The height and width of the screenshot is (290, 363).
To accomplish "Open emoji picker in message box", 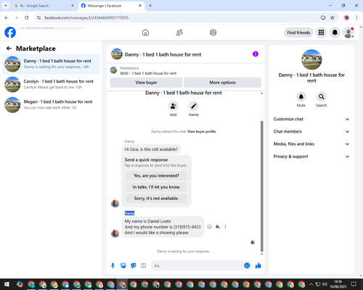I will click(247, 265).
